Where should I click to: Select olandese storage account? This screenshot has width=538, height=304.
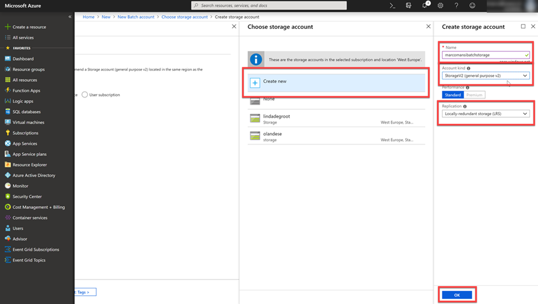(336, 136)
